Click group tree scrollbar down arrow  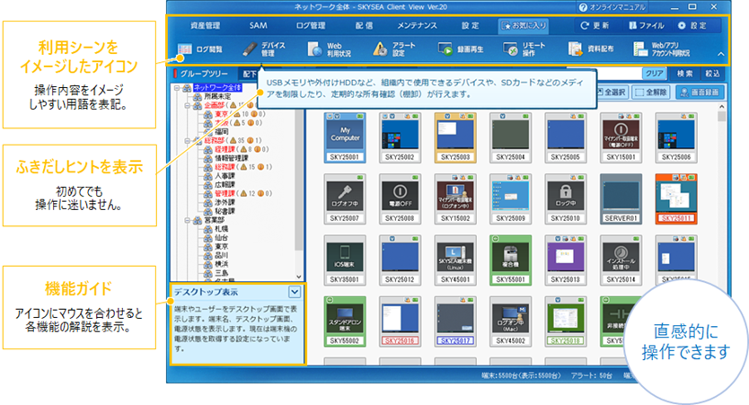point(299,277)
